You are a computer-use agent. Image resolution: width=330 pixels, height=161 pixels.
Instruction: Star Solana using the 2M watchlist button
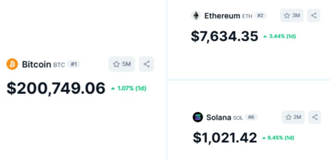click(x=293, y=117)
